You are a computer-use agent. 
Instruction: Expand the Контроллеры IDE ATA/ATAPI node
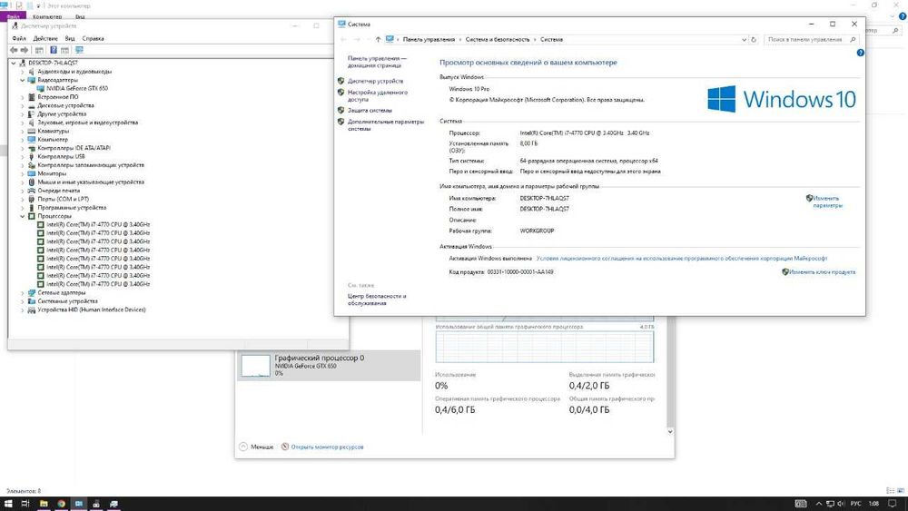23,148
